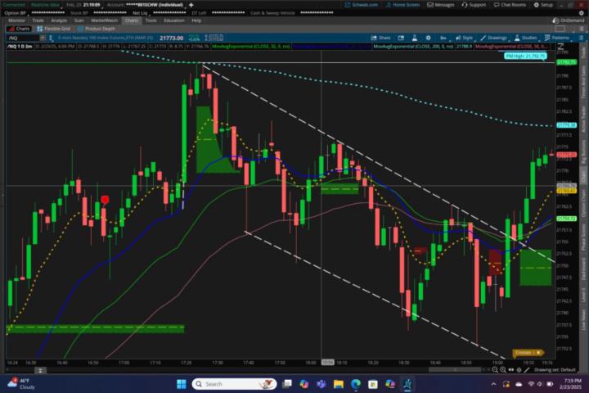Image resolution: width=589 pixels, height=393 pixels.
Task: Open Microsoft Teams from taskbar
Action: point(321,384)
